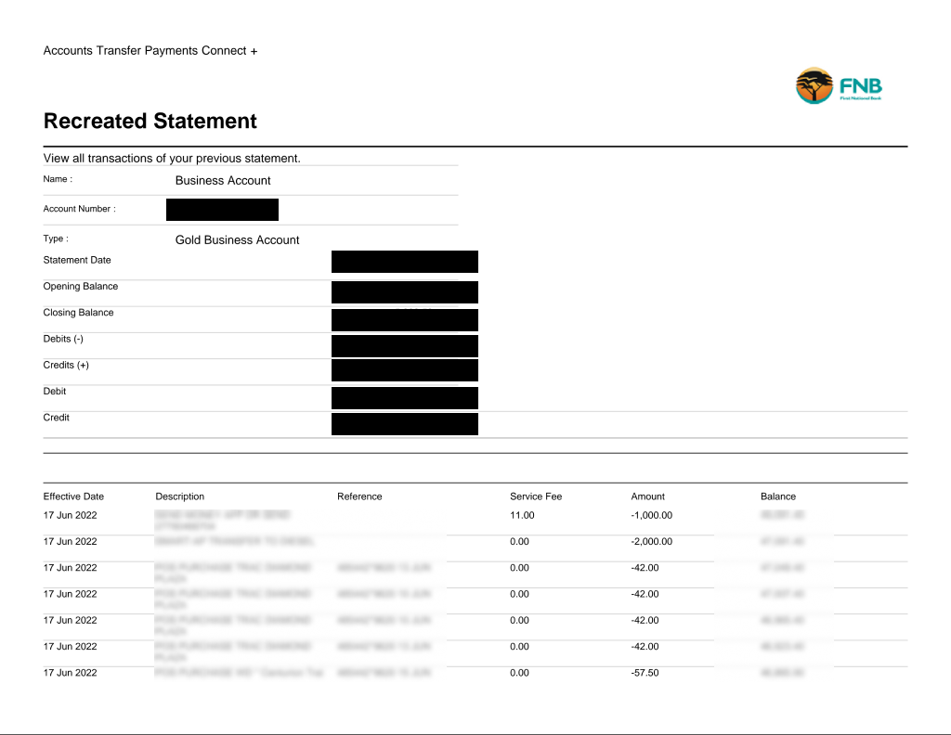Click the Service Fee column header
Viewport: 951px width, 735px height.
[536, 496]
